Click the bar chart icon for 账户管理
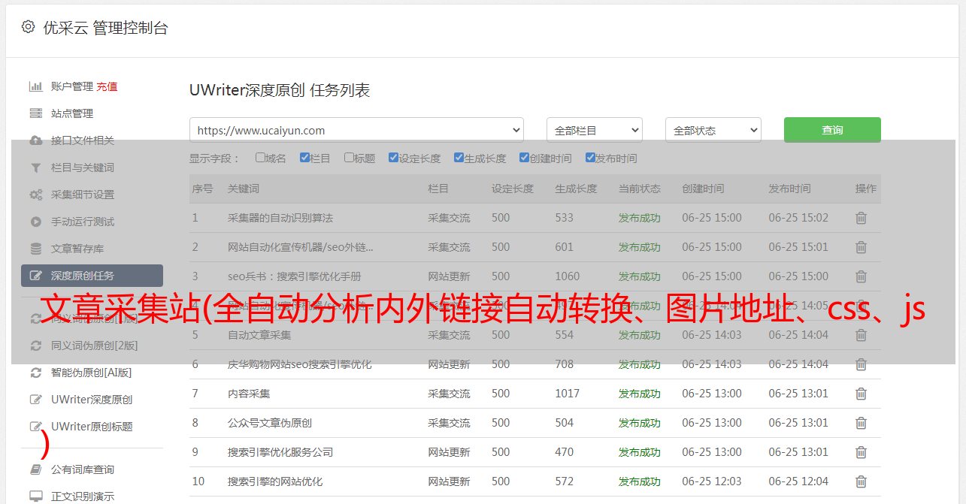This screenshot has width=966, height=504. coord(35,86)
